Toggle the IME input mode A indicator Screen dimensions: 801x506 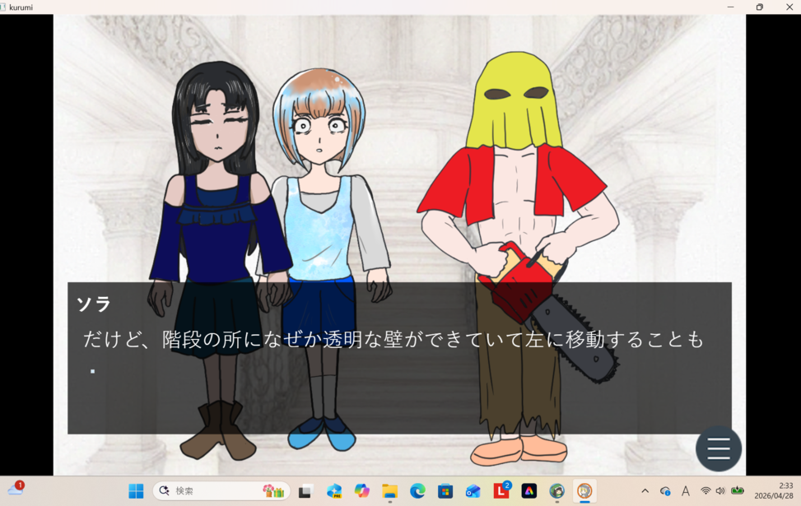click(685, 491)
